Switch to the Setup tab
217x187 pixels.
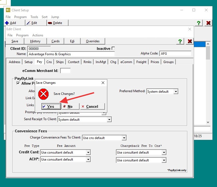(x=29, y=62)
